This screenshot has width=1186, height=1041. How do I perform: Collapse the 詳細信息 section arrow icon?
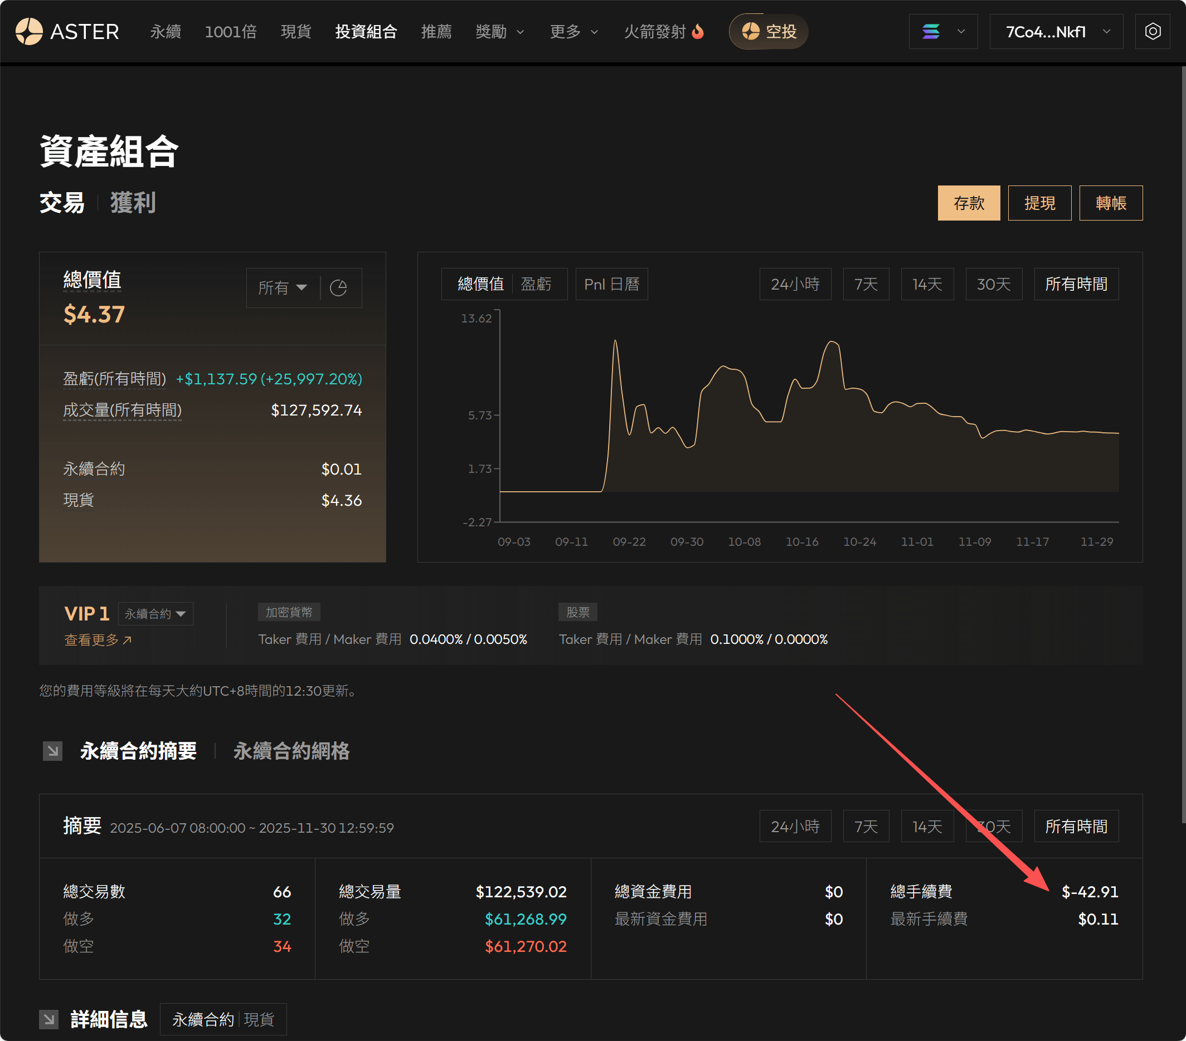point(48,1019)
